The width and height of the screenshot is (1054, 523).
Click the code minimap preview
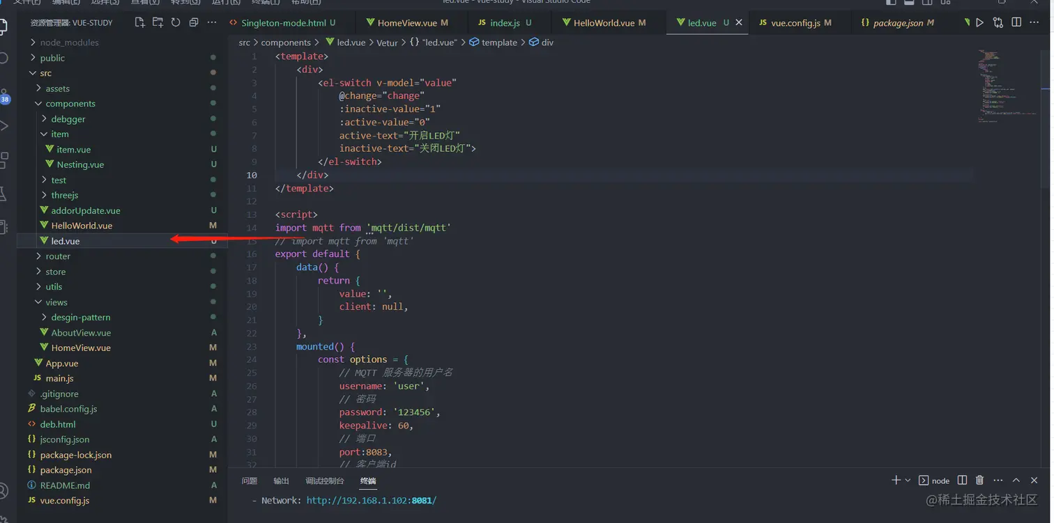[1007, 85]
